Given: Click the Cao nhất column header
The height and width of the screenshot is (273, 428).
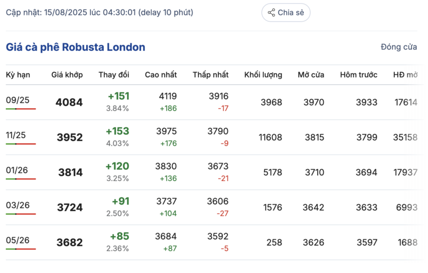Looking at the screenshot, I should 160,75.
